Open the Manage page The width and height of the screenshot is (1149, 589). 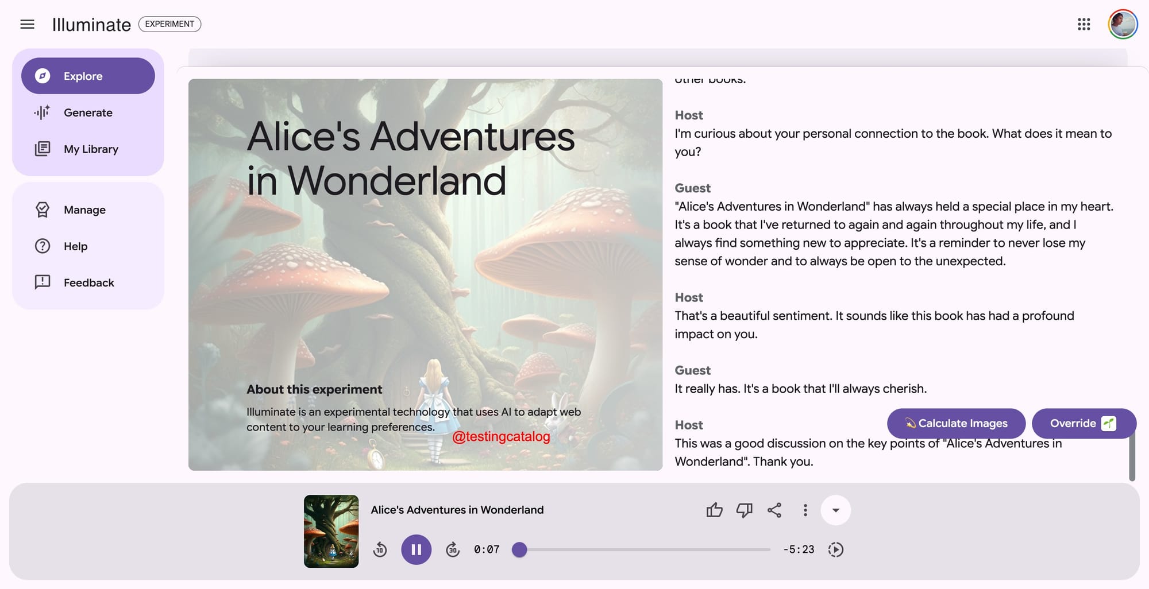point(88,210)
